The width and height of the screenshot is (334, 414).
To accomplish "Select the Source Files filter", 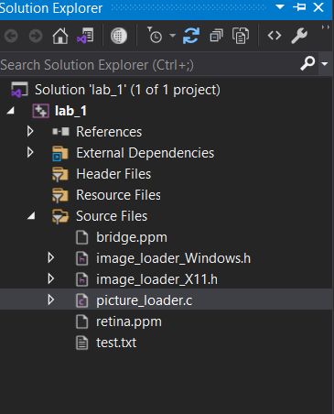I will [112, 216].
